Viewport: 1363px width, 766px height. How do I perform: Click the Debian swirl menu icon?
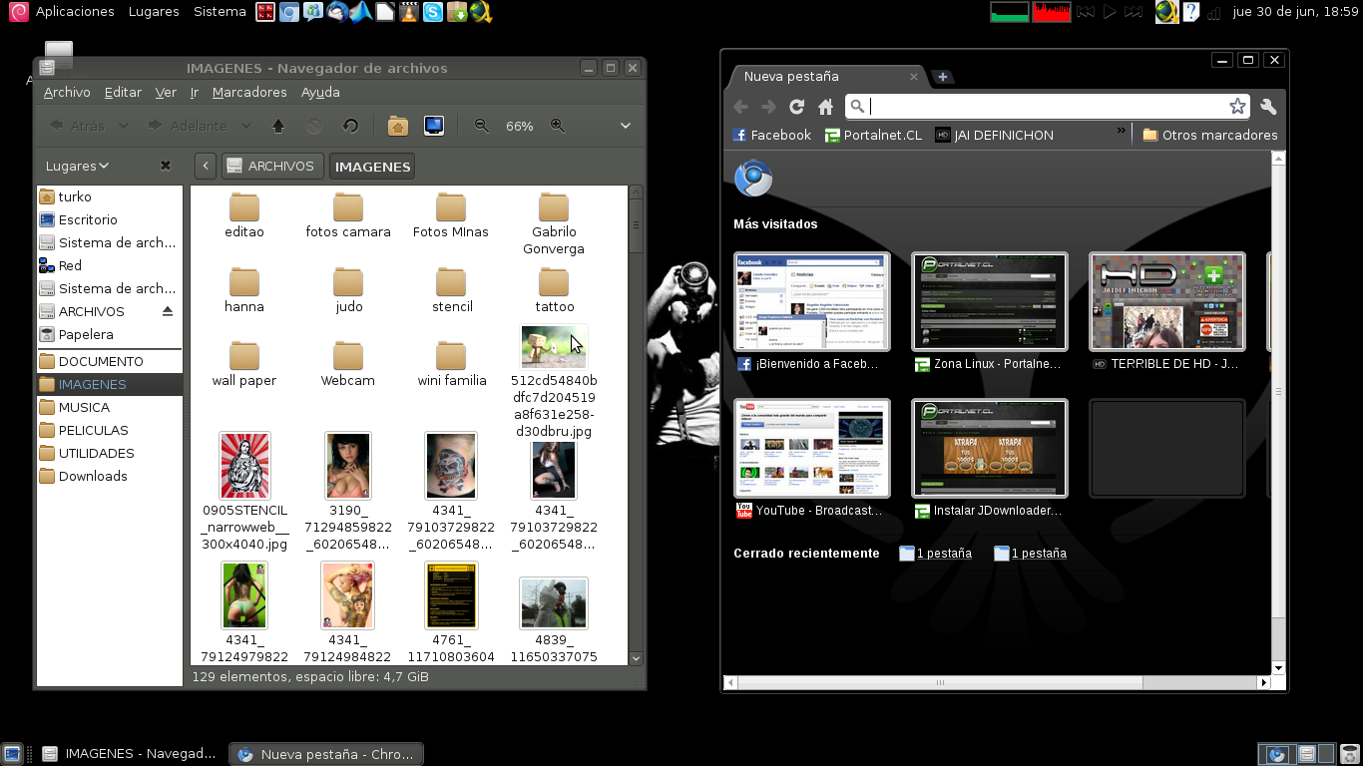[18, 12]
